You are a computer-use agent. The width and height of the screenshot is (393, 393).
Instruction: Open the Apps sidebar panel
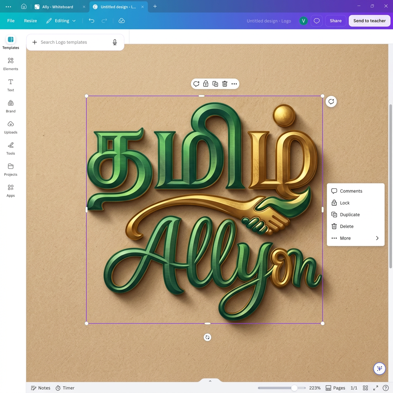click(10, 190)
